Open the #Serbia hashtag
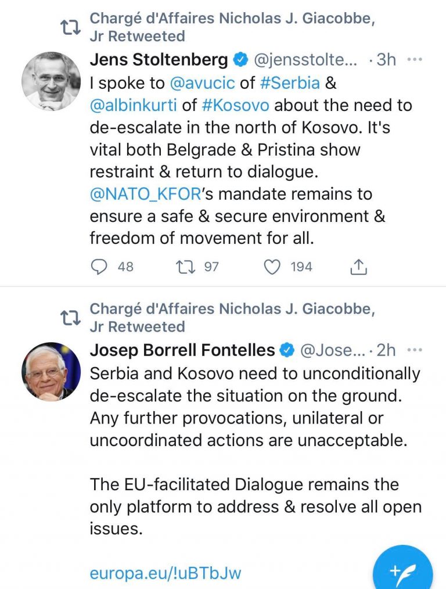The width and height of the screenshot is (446, 589). click(x=290, y=83)
